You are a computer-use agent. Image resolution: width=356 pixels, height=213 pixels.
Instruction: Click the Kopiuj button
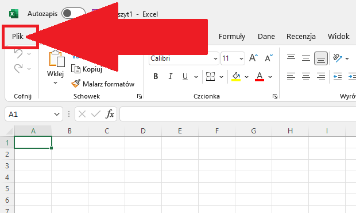click(x=87, y=69)
